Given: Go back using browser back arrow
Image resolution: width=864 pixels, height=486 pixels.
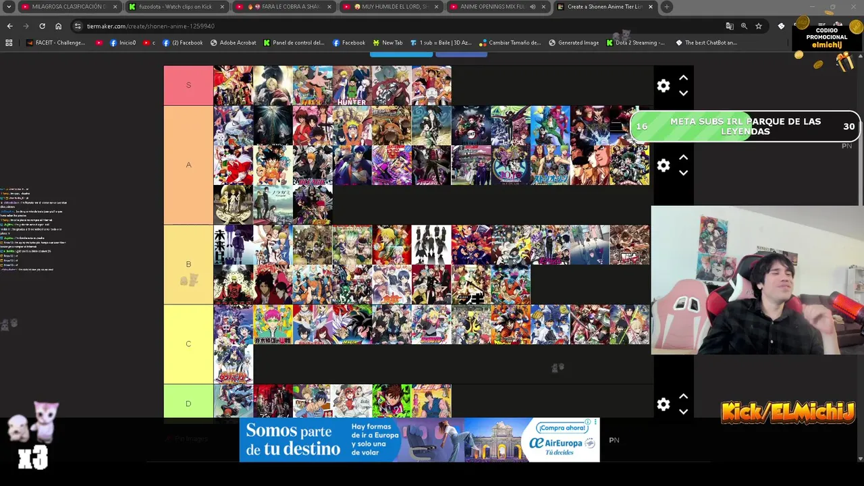Looking at the screenshot, I should coord(9,26).
